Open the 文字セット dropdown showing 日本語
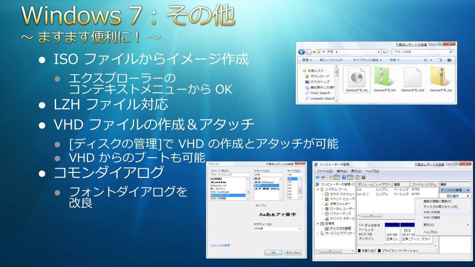 [277, 229]
